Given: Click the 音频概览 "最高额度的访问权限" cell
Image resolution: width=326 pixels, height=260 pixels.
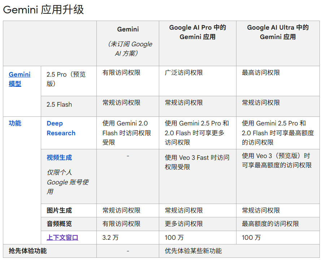Looking at the screenshot, I should (270, 223).
